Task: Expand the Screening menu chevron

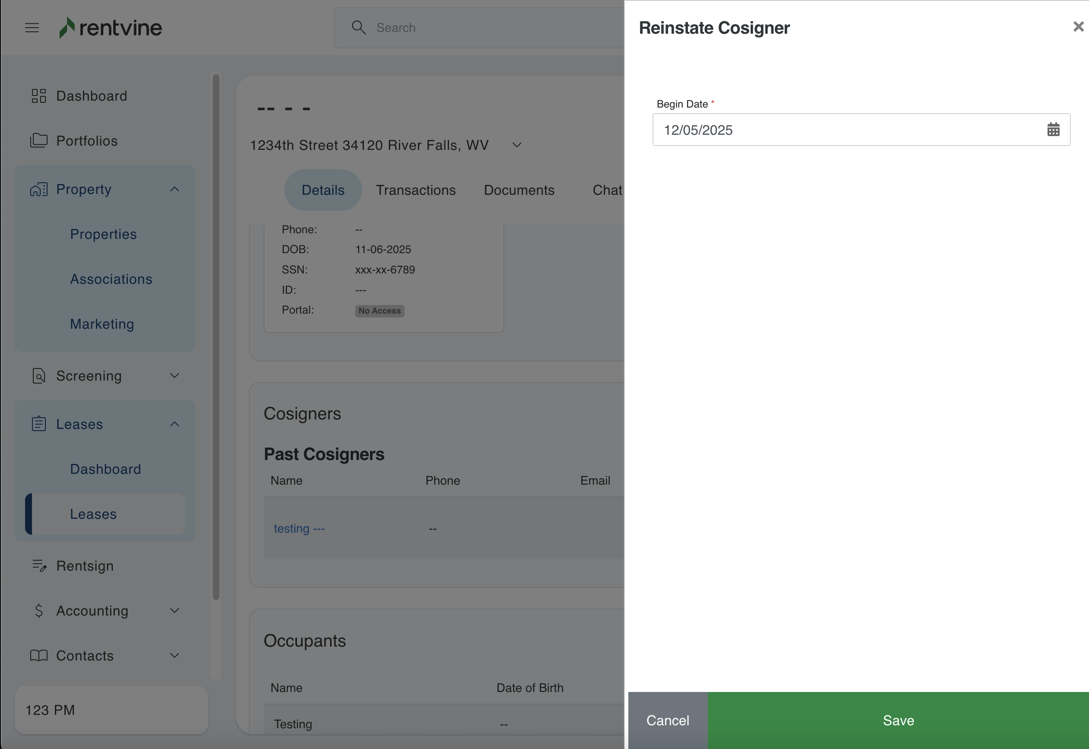Action: click(175, 376)
